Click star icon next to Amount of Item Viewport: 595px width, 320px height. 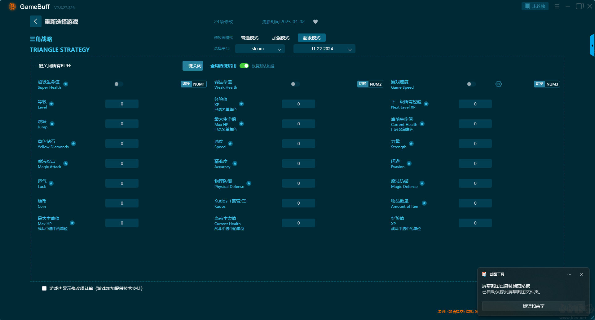pyautogui.click(x=424, y=203)
